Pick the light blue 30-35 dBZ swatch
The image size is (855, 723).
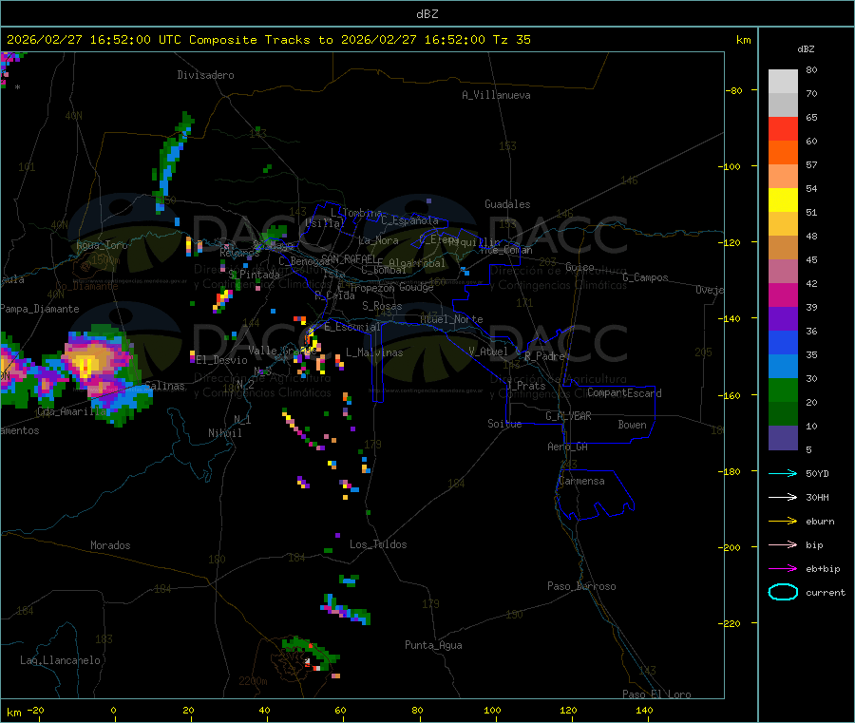(783, 367)
